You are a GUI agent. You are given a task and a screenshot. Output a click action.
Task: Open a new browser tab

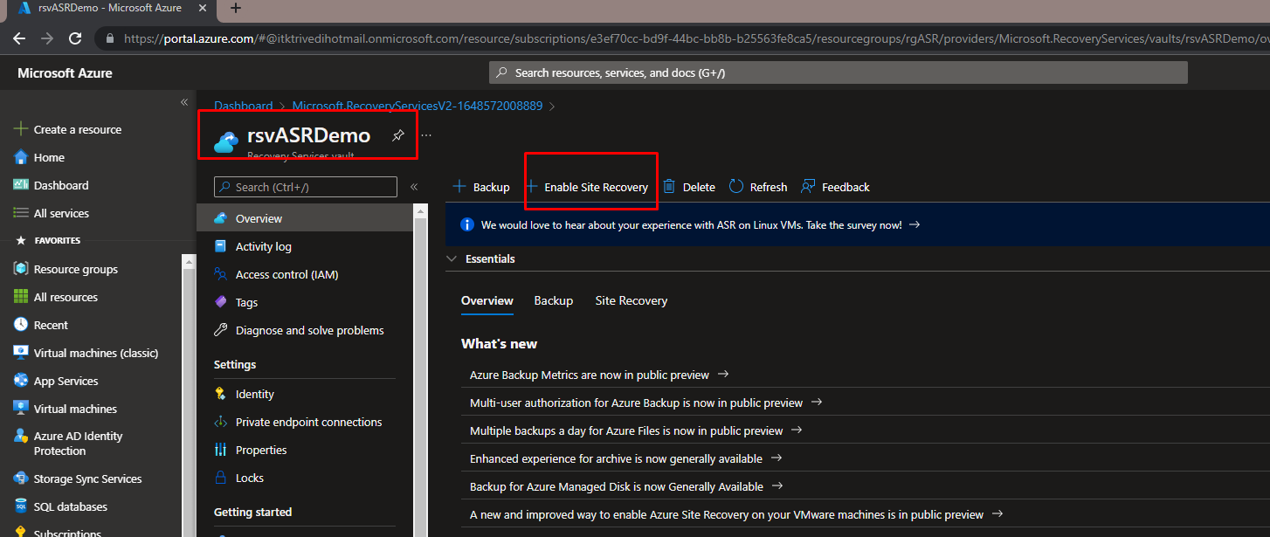click(x=236, y=8)
